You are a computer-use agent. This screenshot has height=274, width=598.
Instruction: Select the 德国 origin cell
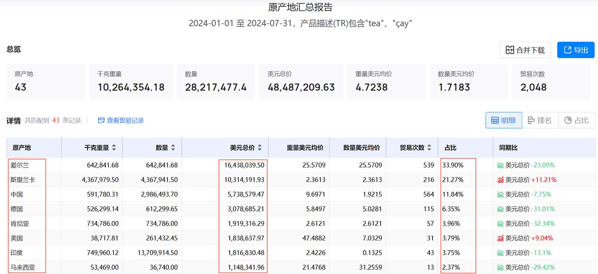(x=34, y=209)
